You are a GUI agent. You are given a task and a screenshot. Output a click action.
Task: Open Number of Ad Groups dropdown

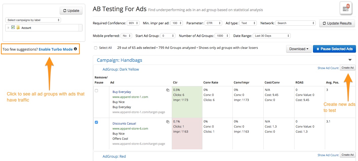coord(222,36)
